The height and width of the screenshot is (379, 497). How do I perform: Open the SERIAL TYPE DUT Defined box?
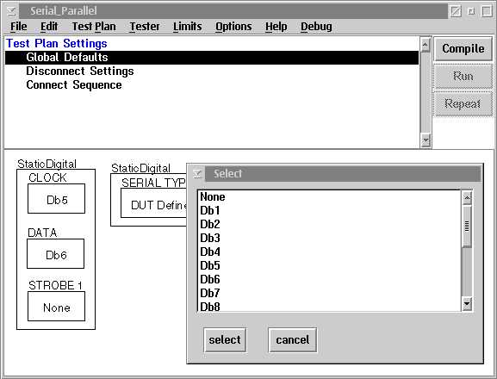point(153,203)
